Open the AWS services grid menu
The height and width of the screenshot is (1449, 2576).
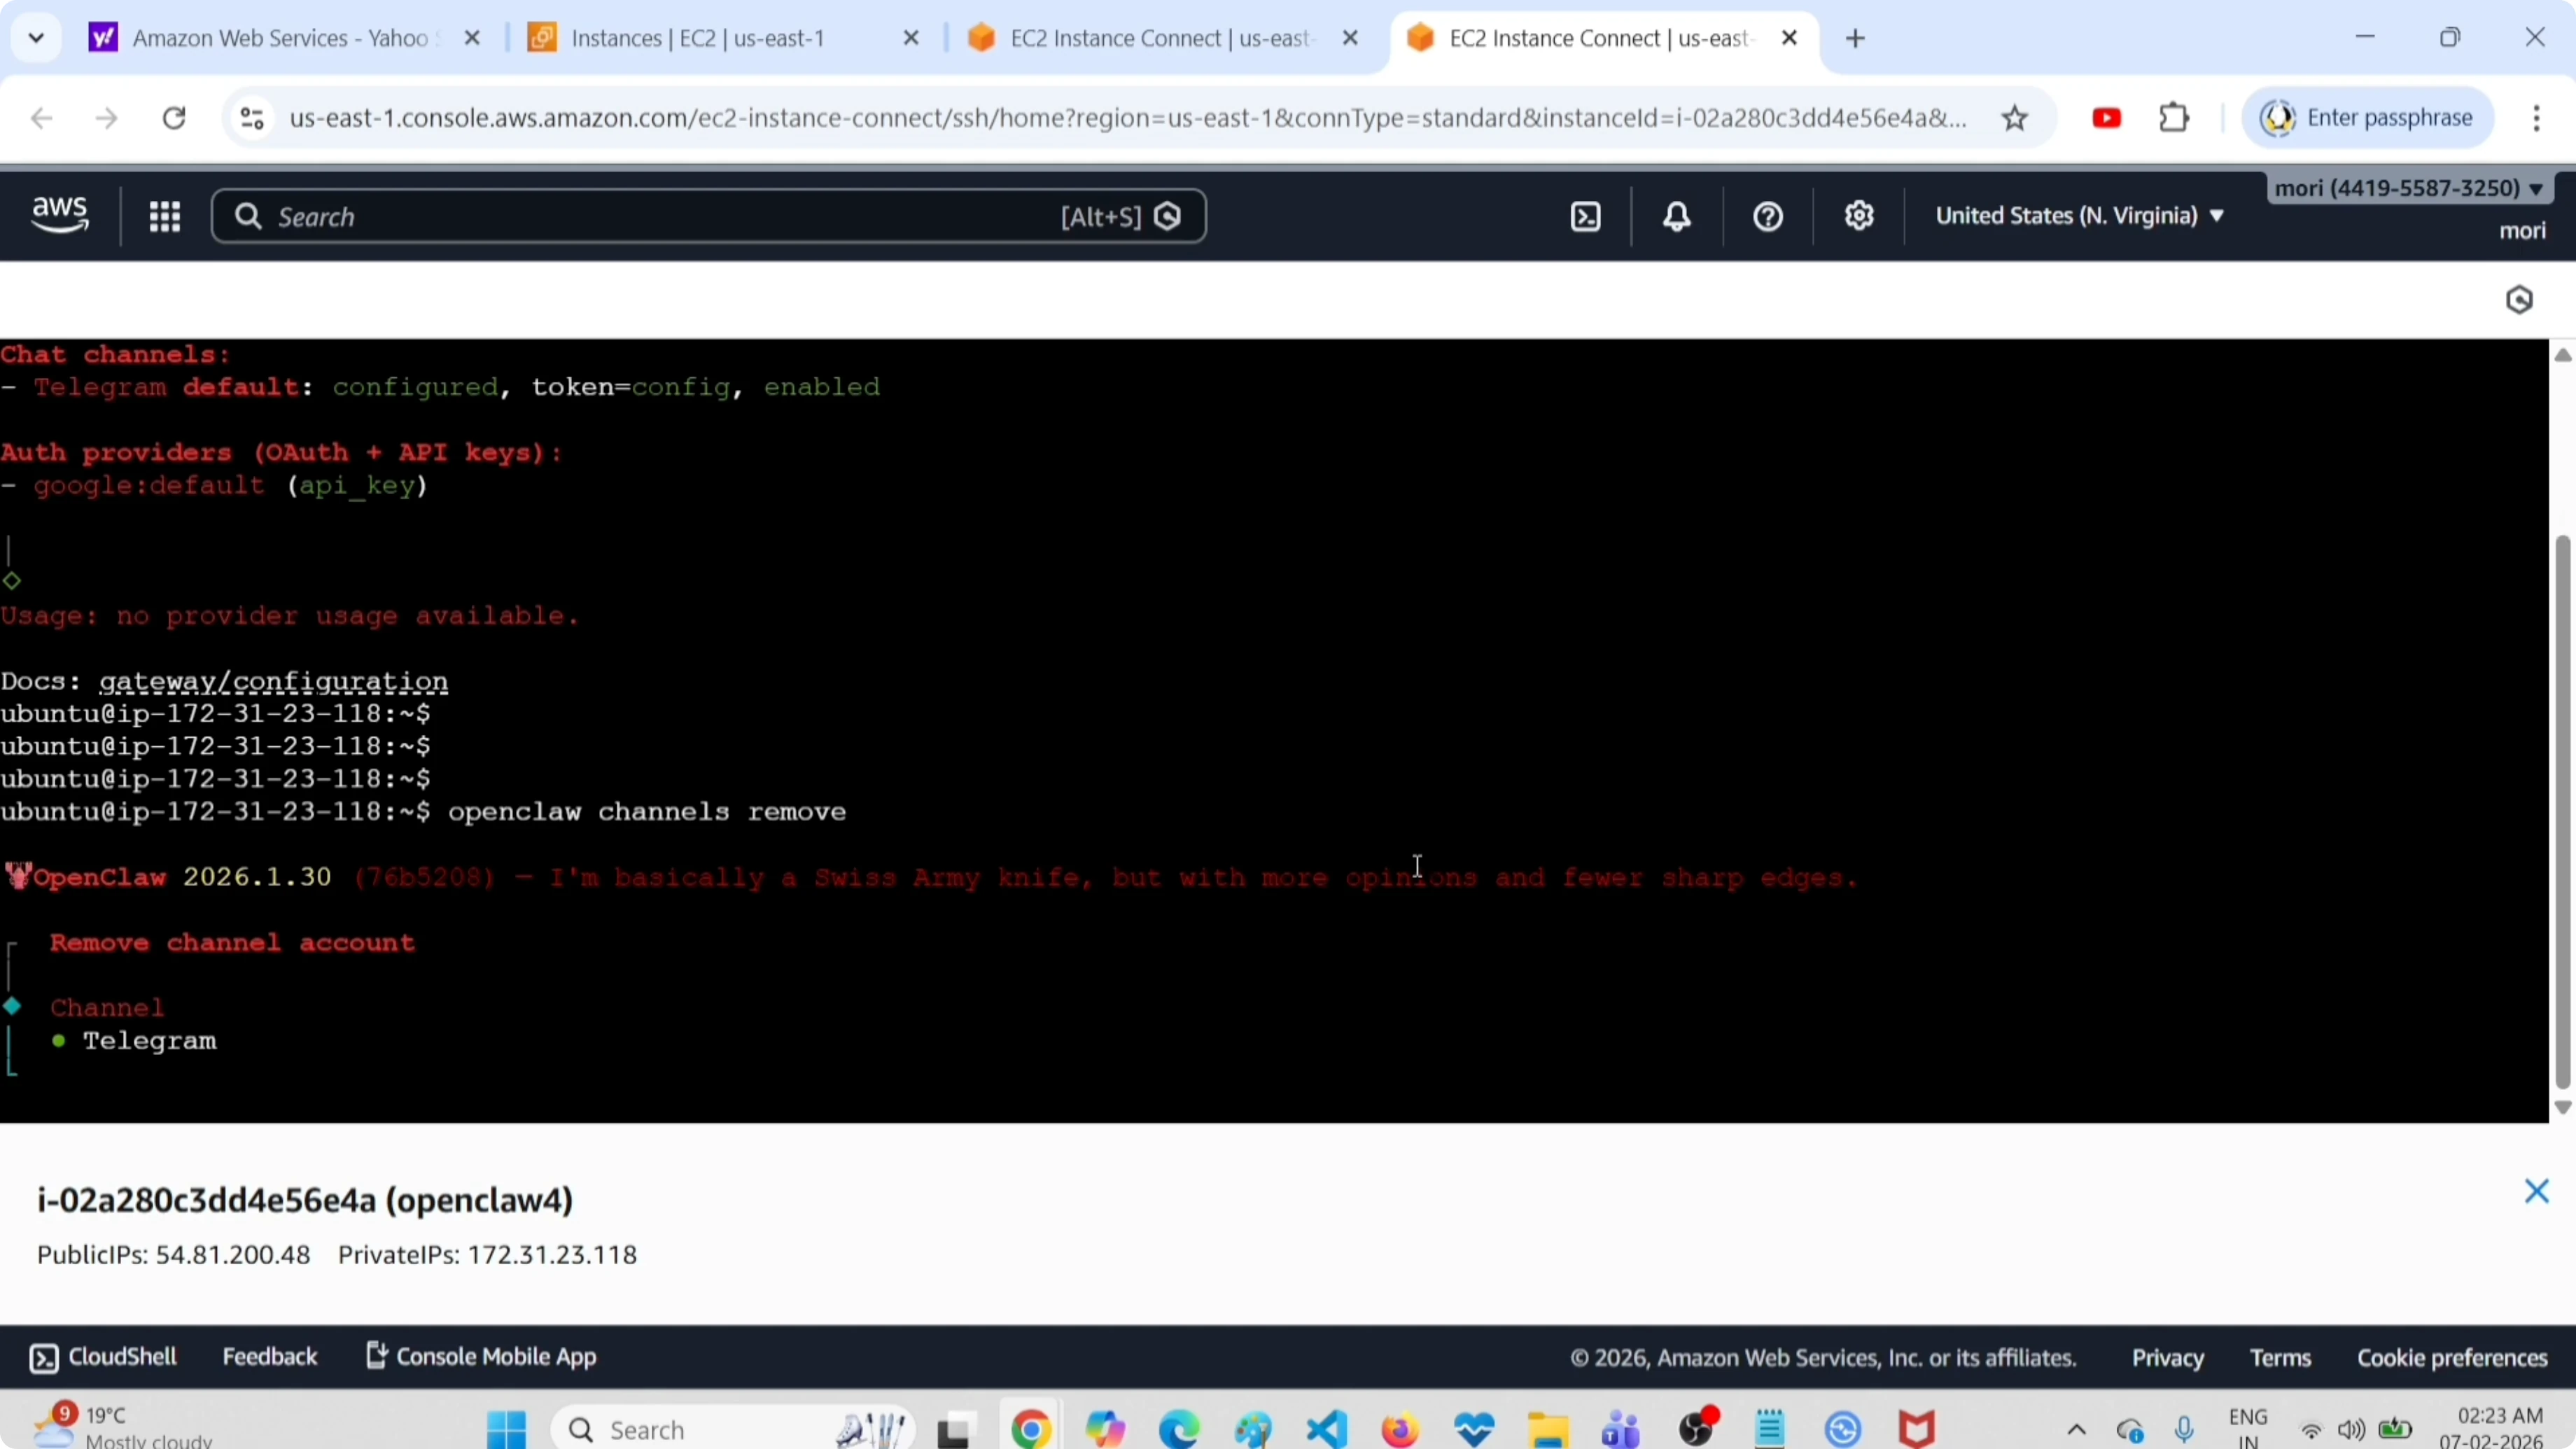click(165, 217)
